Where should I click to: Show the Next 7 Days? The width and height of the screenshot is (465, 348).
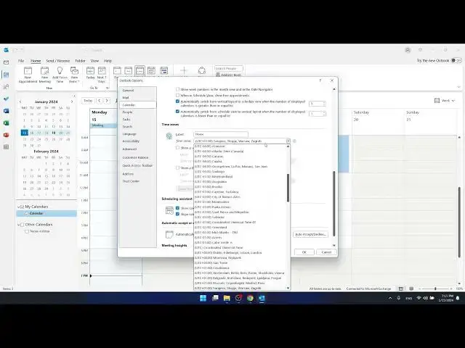(102, 75)
